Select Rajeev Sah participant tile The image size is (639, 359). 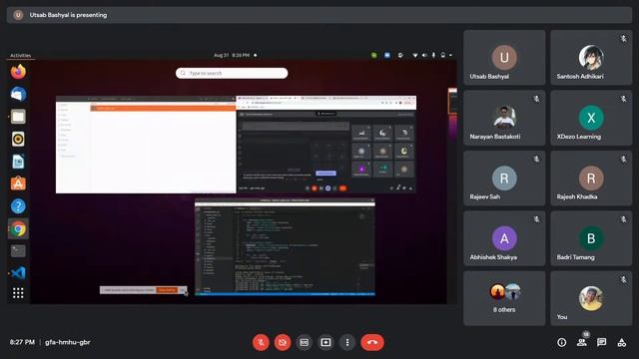click(504, 178)
